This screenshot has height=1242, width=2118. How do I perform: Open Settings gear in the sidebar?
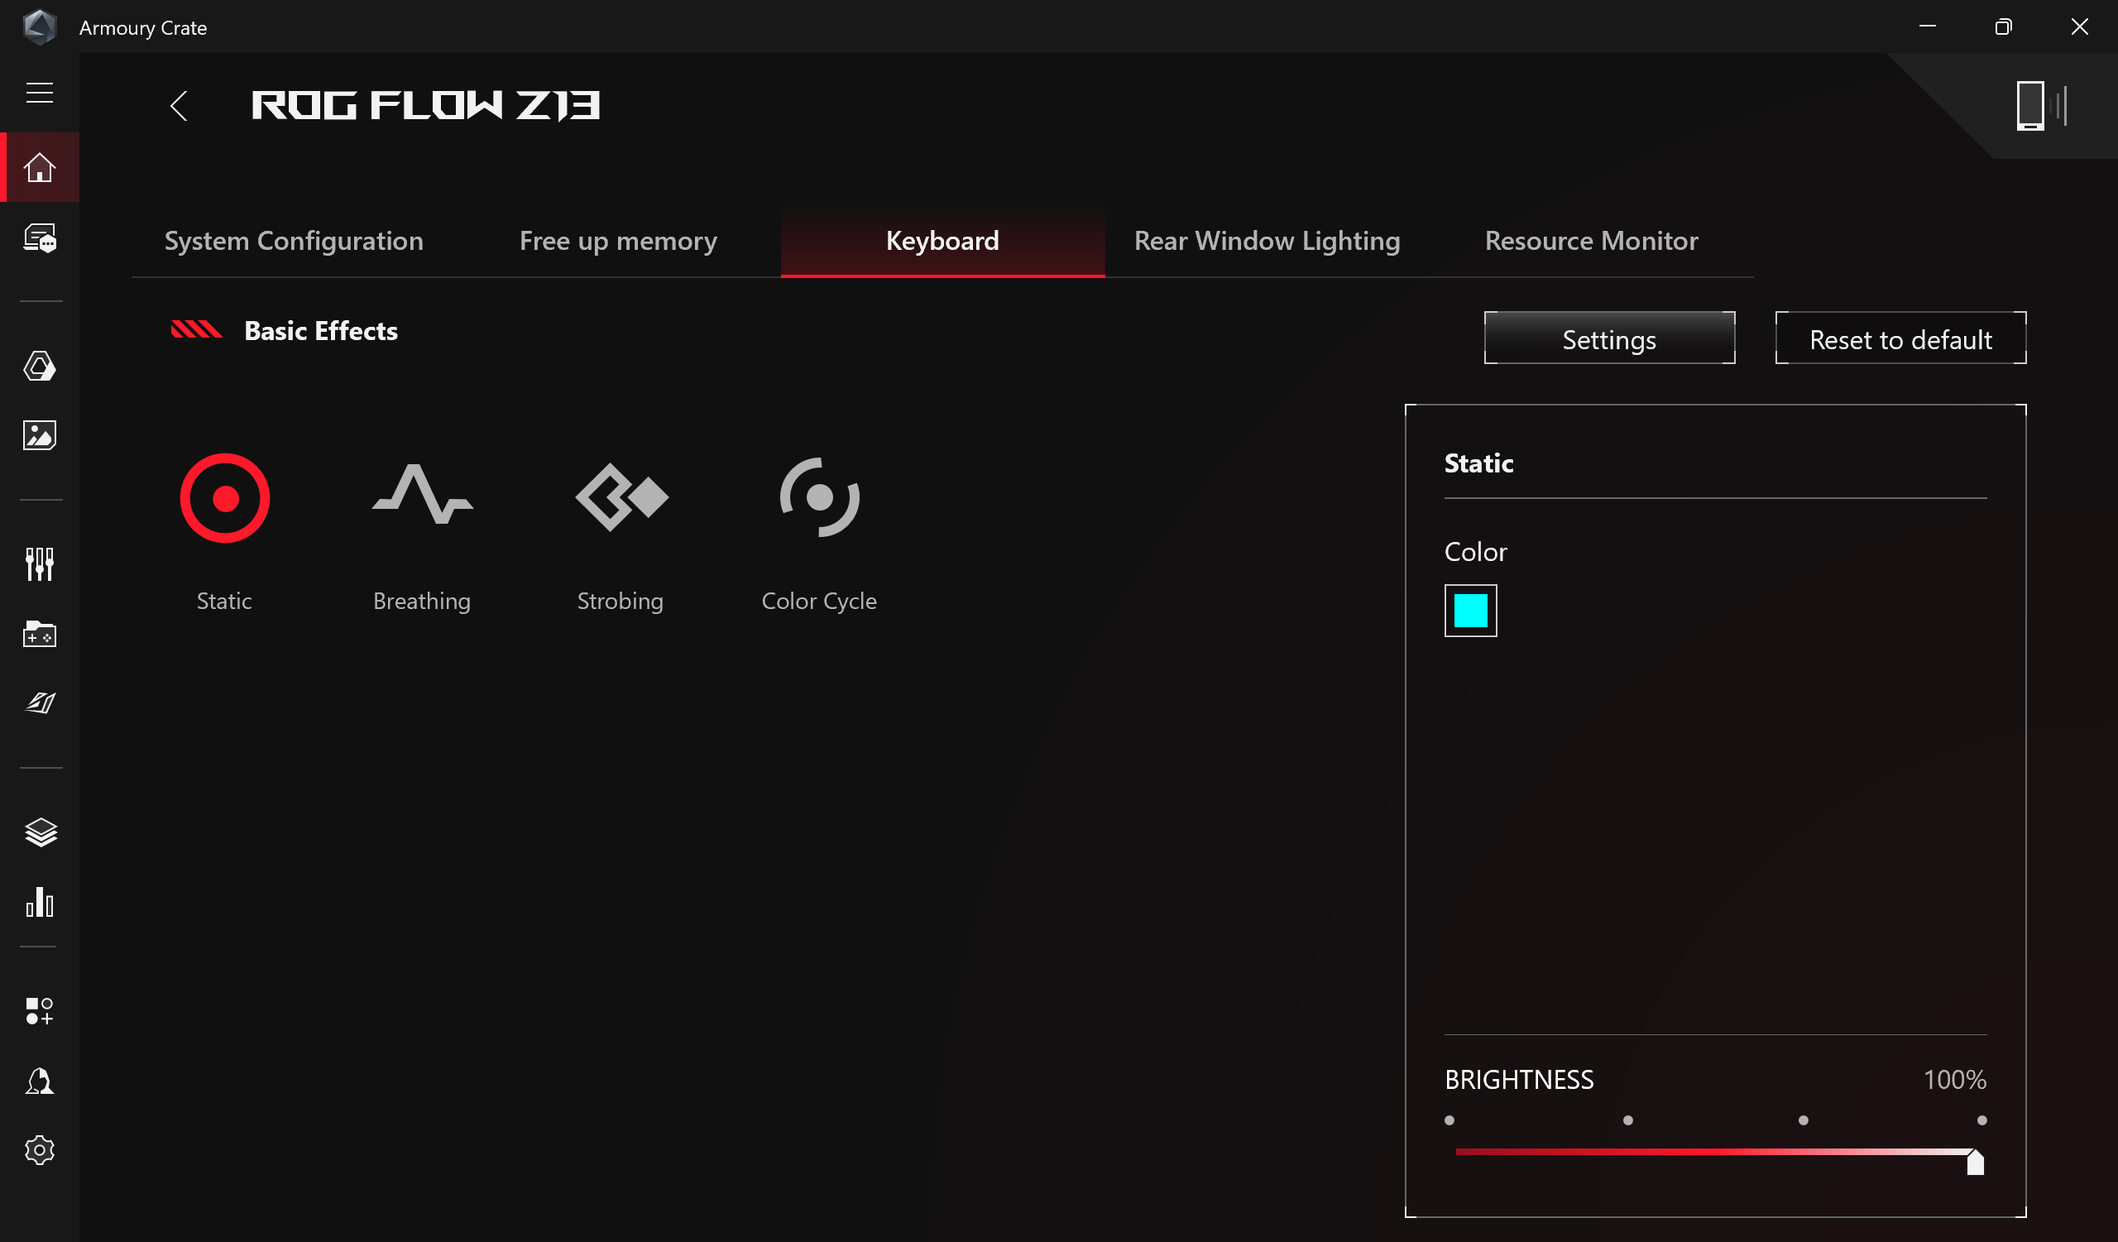[40, 1149]
